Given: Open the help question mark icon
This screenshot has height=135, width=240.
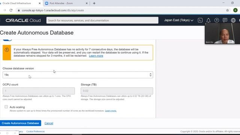Looking at the screenshot, I should (217, 20).
